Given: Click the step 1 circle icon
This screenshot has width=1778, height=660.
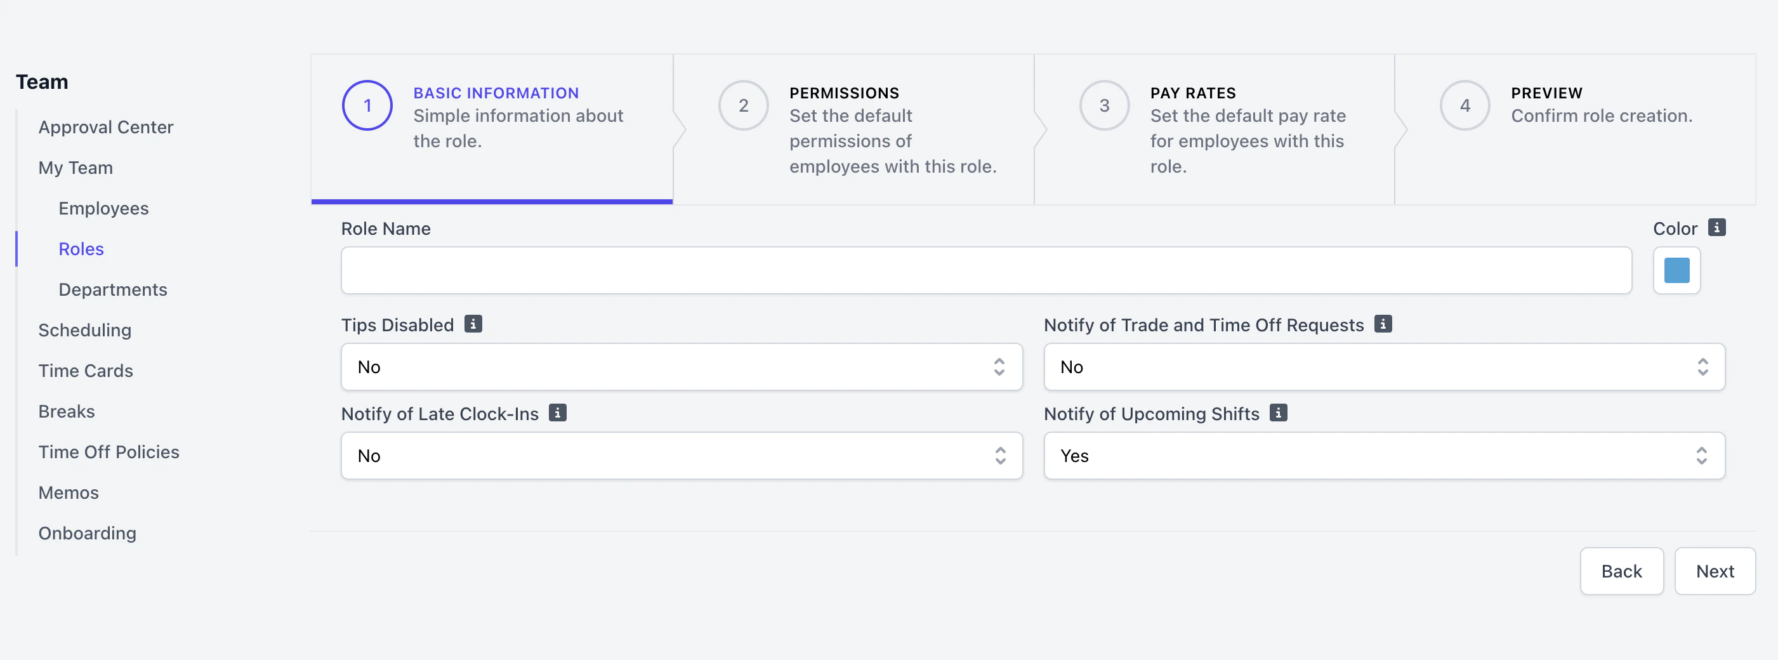Looking at the screenshot, I should click(x=367, y=105).
